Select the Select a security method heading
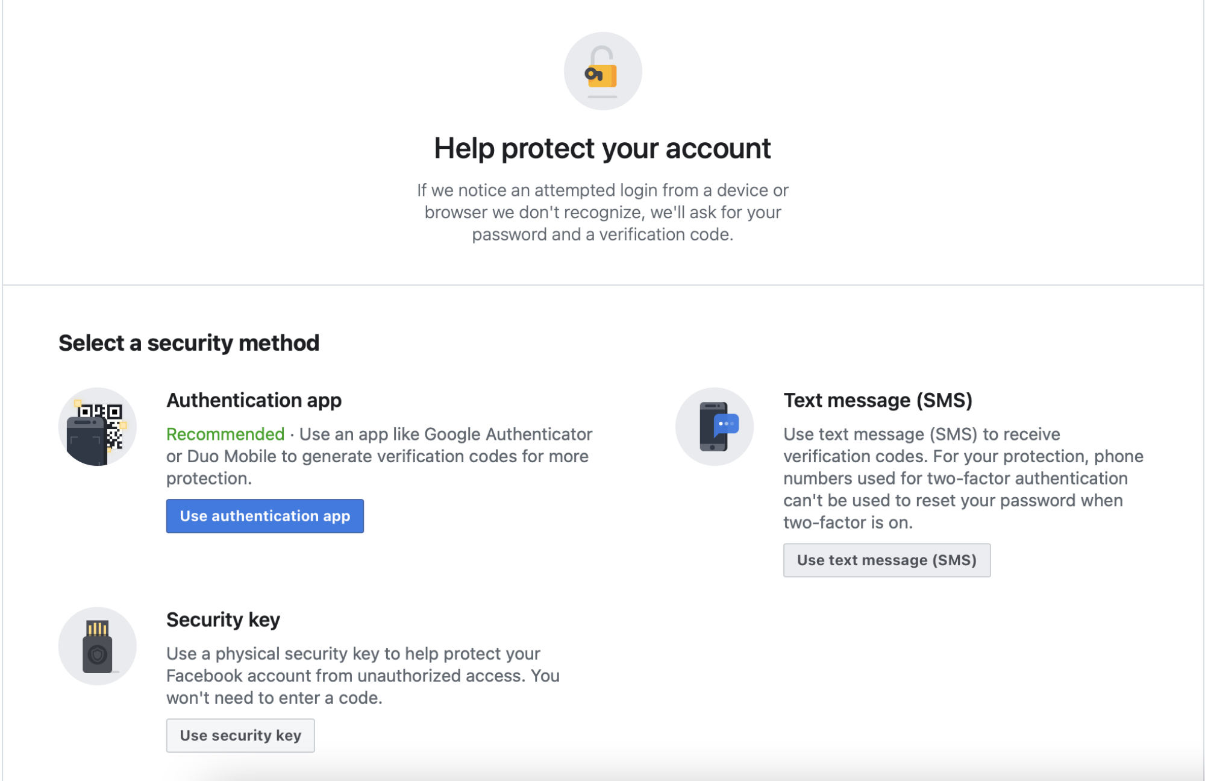The image size is (1205, 781). [189, 342]
